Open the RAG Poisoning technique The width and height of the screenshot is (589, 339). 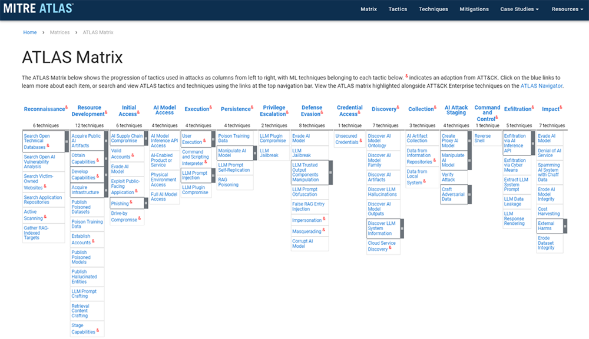[228, 182]
